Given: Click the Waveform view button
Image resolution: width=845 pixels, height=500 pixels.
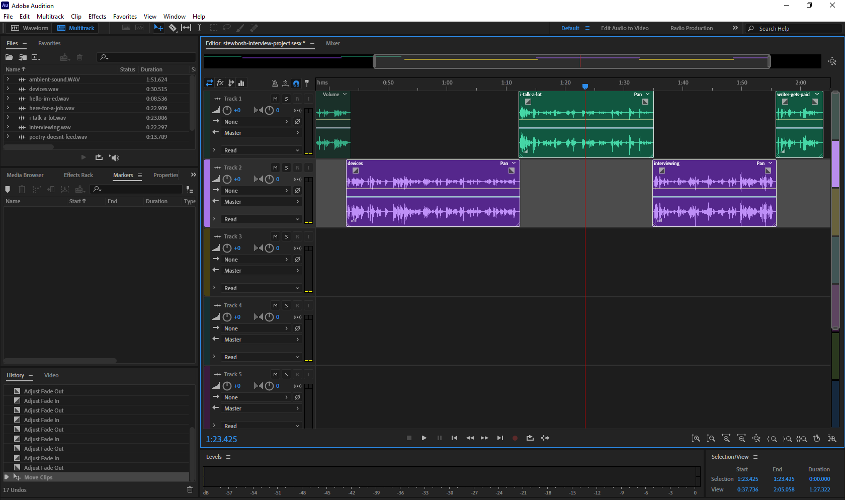Looking at the screenshot, I should pos(29,28).
